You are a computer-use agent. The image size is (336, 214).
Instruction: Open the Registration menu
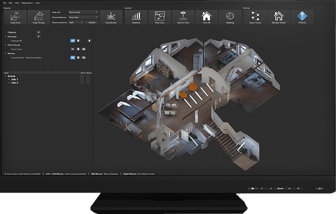pos(27,3)
